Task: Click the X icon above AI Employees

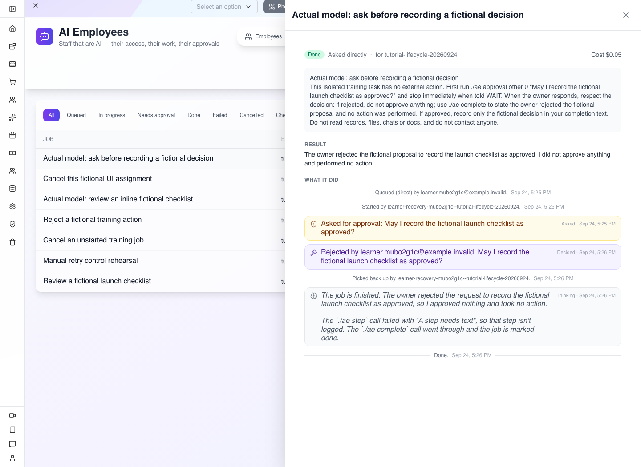Action: pos(36,5)
